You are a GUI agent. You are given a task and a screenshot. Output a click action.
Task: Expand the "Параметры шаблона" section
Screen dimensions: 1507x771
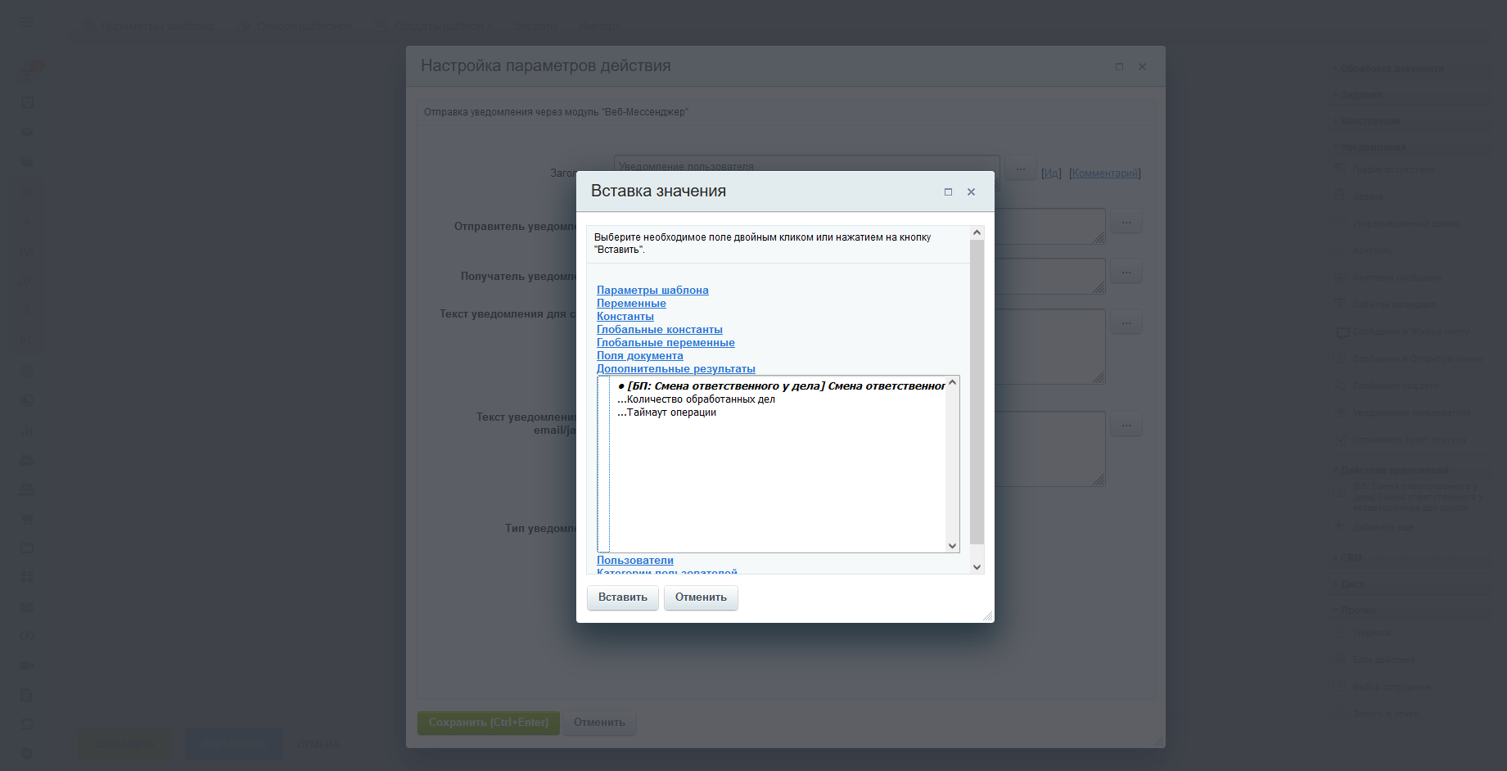point(652,291)
